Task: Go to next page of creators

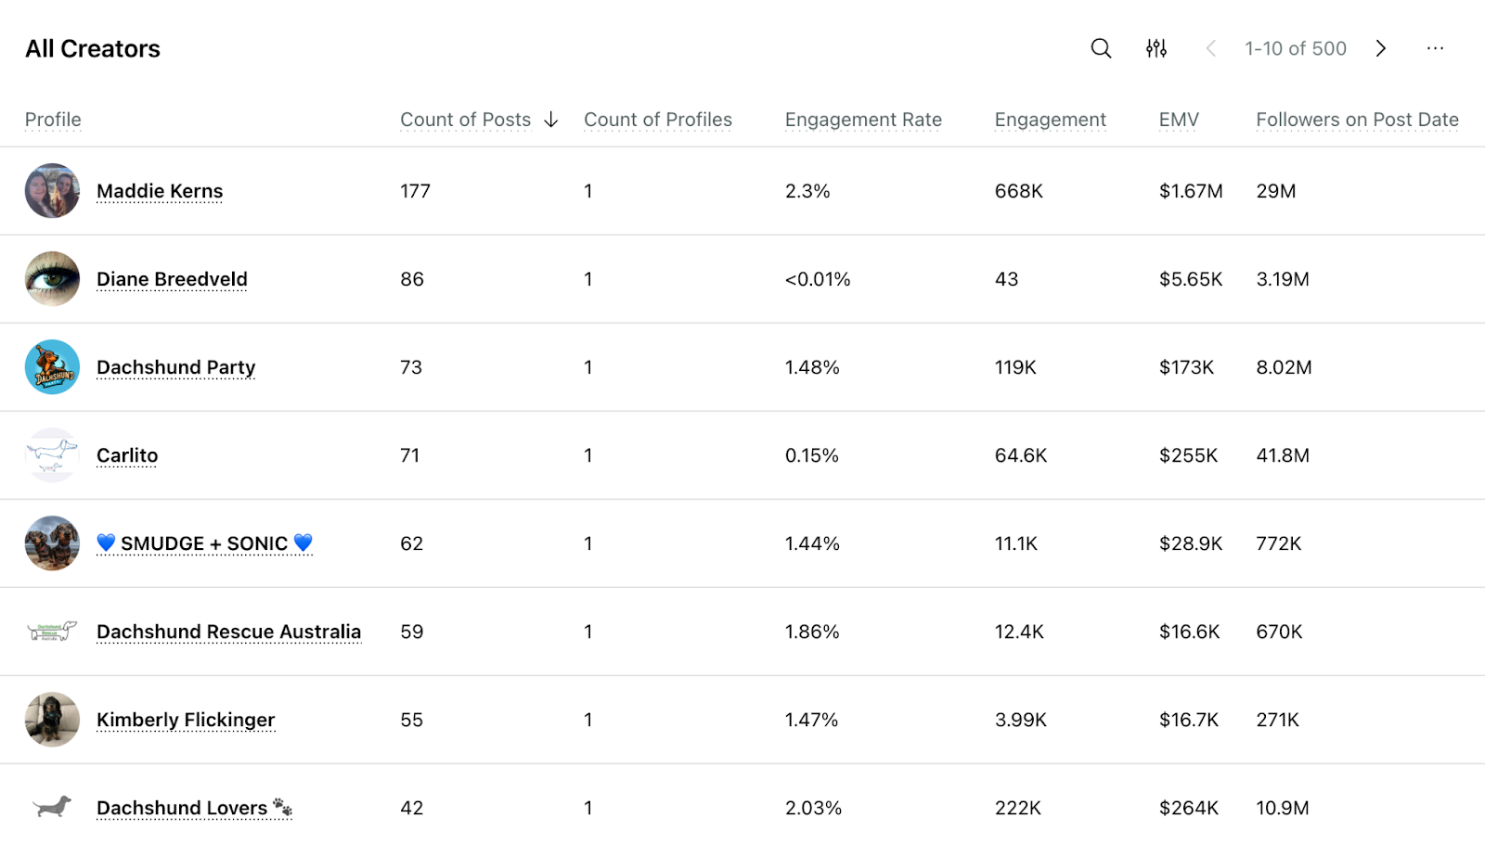Action: point(1381,48)
